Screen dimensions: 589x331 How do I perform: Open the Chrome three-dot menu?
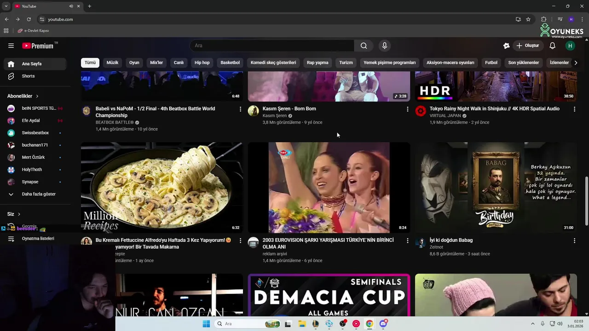pos(582,19)
